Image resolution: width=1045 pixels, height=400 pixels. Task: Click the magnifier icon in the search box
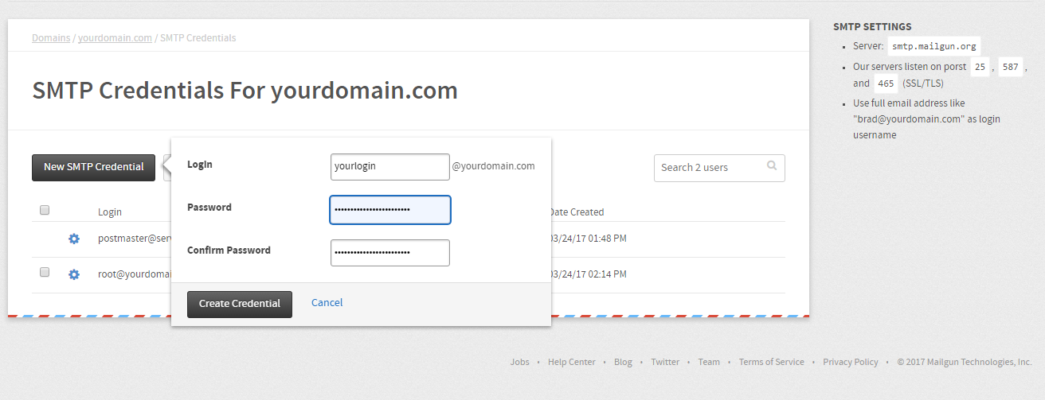pyautogui.click(x=772, y=166)
